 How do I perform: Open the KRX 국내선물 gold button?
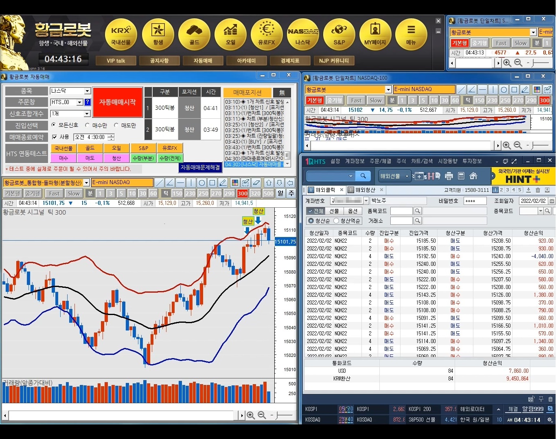[x=121, y=35]
